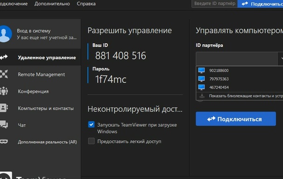Focus the top Введите ID партнёра field
283x179 pixels.
click(214, 4)
